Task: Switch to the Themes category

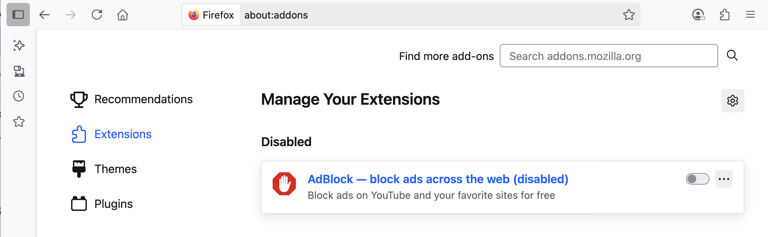Action: (115, 168)
